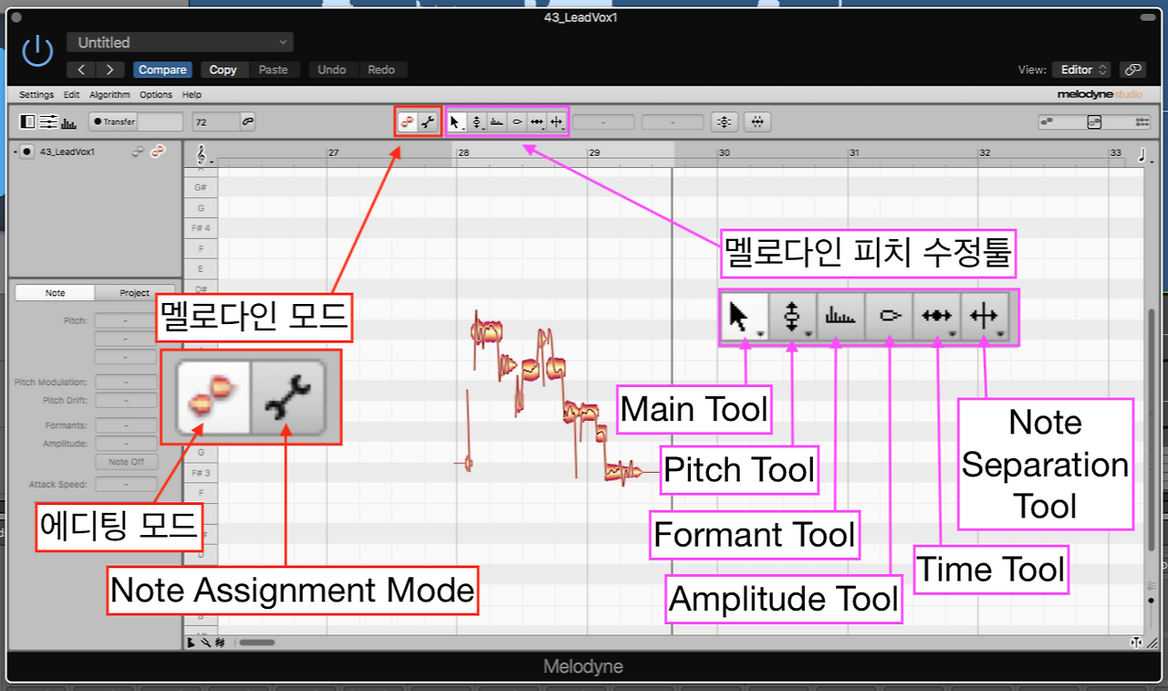This screenshot has width=1168, height=691.
Task: Click bar 30 on the time ruler
Action: [725, 152]
